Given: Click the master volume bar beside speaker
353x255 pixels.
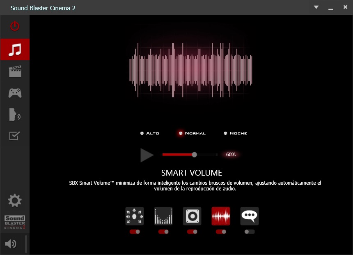Looking at the screenshot, I should pyautogui.click(x=26, y=244).
